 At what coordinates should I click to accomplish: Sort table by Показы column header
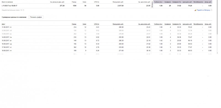[74, 24]
